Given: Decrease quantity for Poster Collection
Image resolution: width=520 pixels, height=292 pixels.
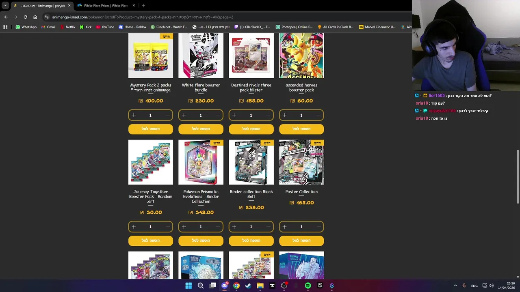Looking at the screenshot, I should [x=319, y=227].
